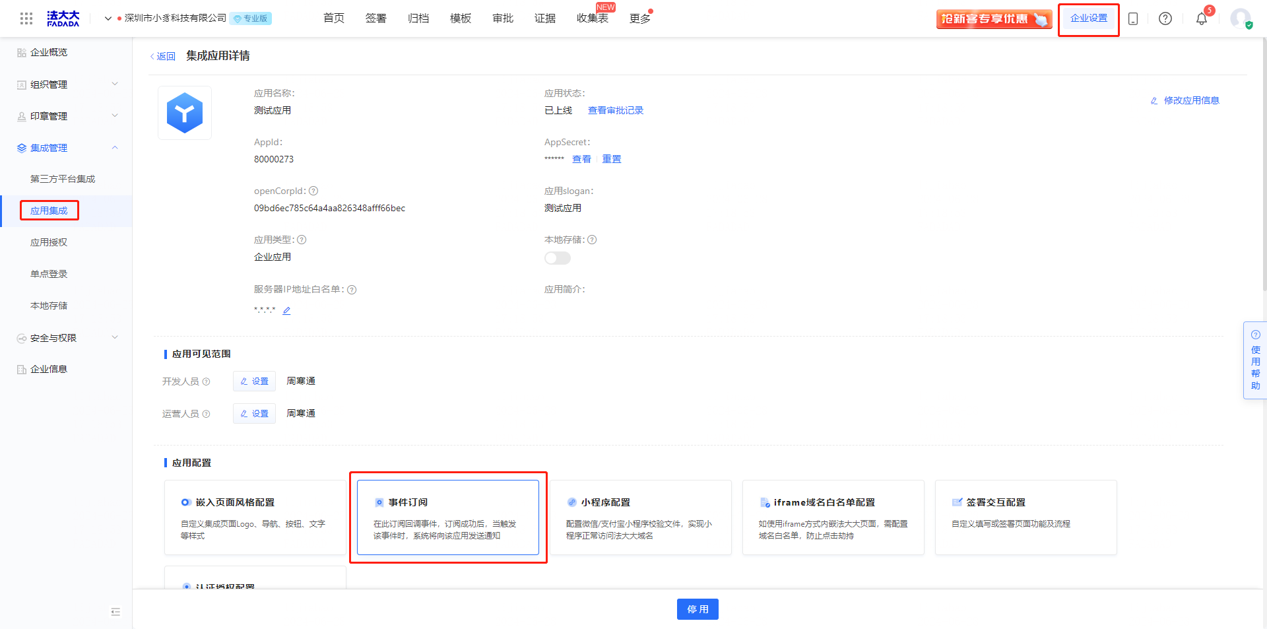Select 应用授权 in the sidebar

[49, 242]
